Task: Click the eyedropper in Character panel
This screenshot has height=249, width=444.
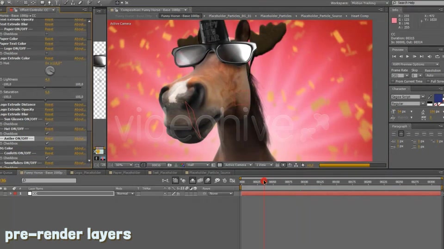Action: 430,96
